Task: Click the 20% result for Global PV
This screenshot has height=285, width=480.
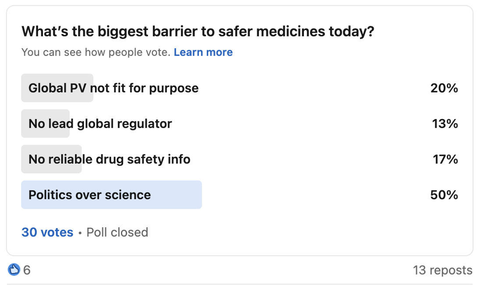Action: pos(444,88)
